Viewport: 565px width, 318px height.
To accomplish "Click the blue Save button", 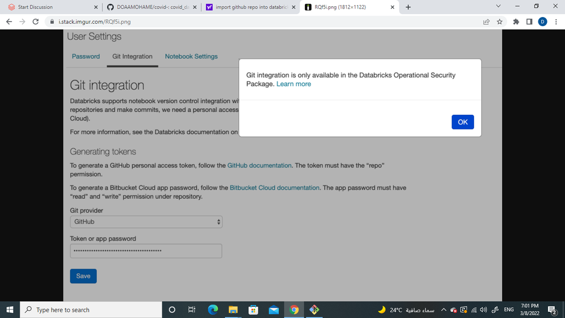I will 83,276.
